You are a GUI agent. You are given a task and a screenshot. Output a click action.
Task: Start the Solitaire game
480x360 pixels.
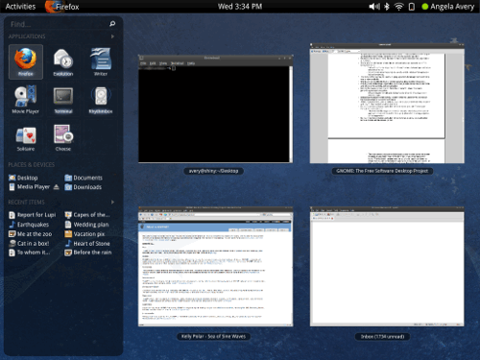click(26, 137)
